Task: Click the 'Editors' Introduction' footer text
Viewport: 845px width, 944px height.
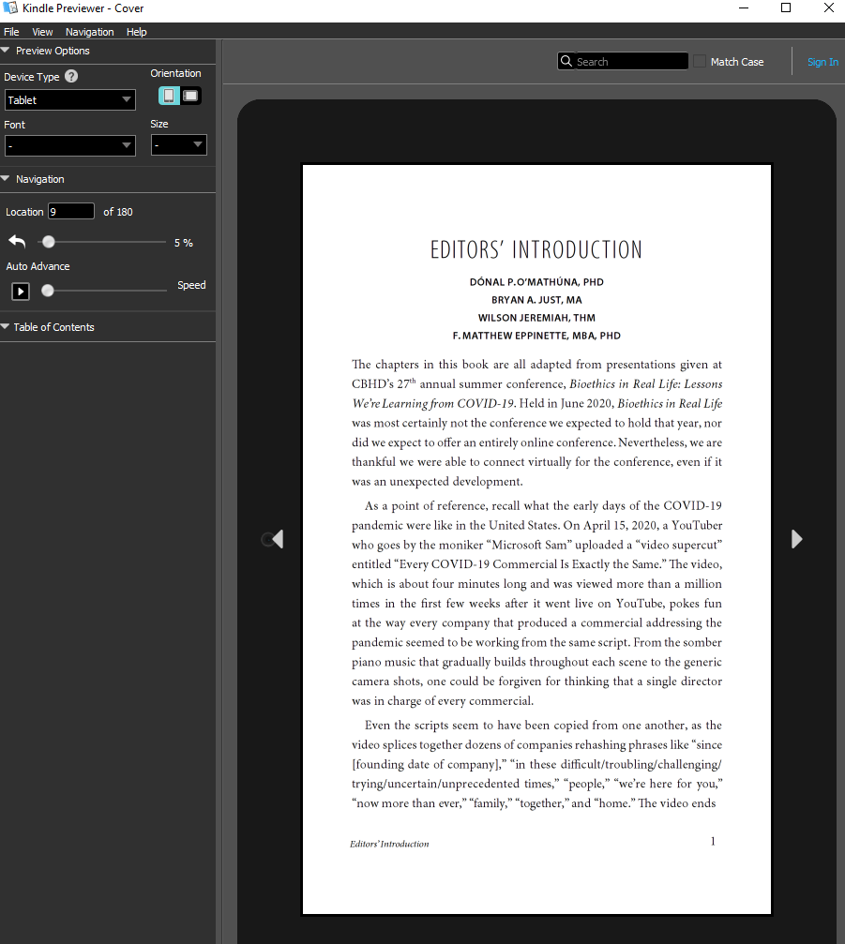Action: click(390, 844)
